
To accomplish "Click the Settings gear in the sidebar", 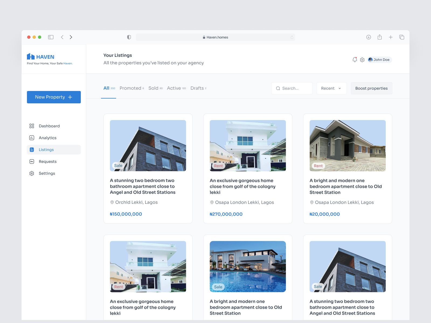I will [32, 173].
